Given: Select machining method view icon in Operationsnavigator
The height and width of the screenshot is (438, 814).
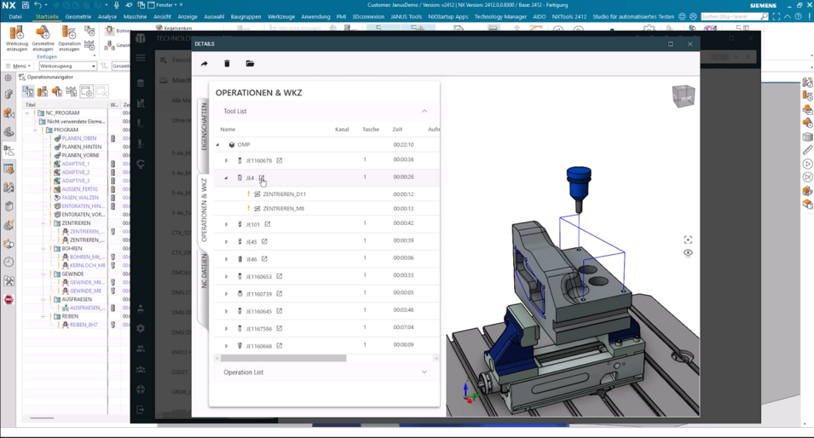Looking at the screenshot, I should click(x=72, y=91).
